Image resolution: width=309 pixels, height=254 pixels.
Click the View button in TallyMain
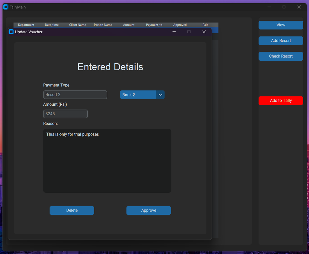pyautogui.click(x=281, y=25)
